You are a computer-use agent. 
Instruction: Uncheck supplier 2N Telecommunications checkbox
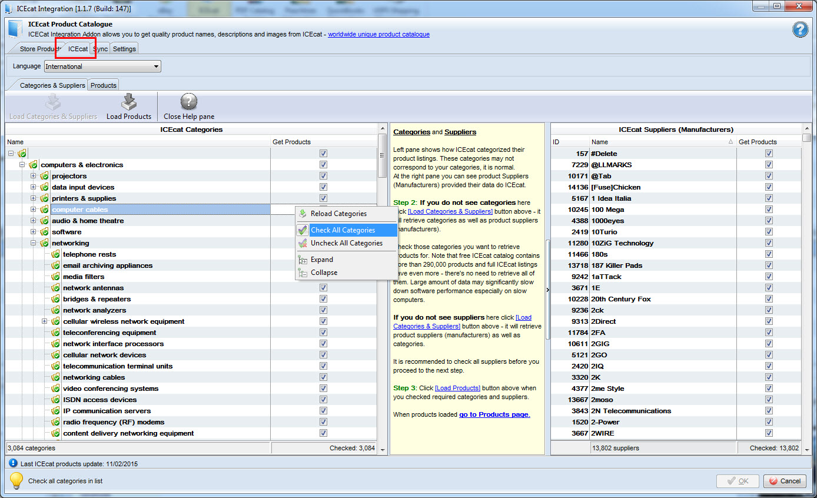click(x=769, y=411)
